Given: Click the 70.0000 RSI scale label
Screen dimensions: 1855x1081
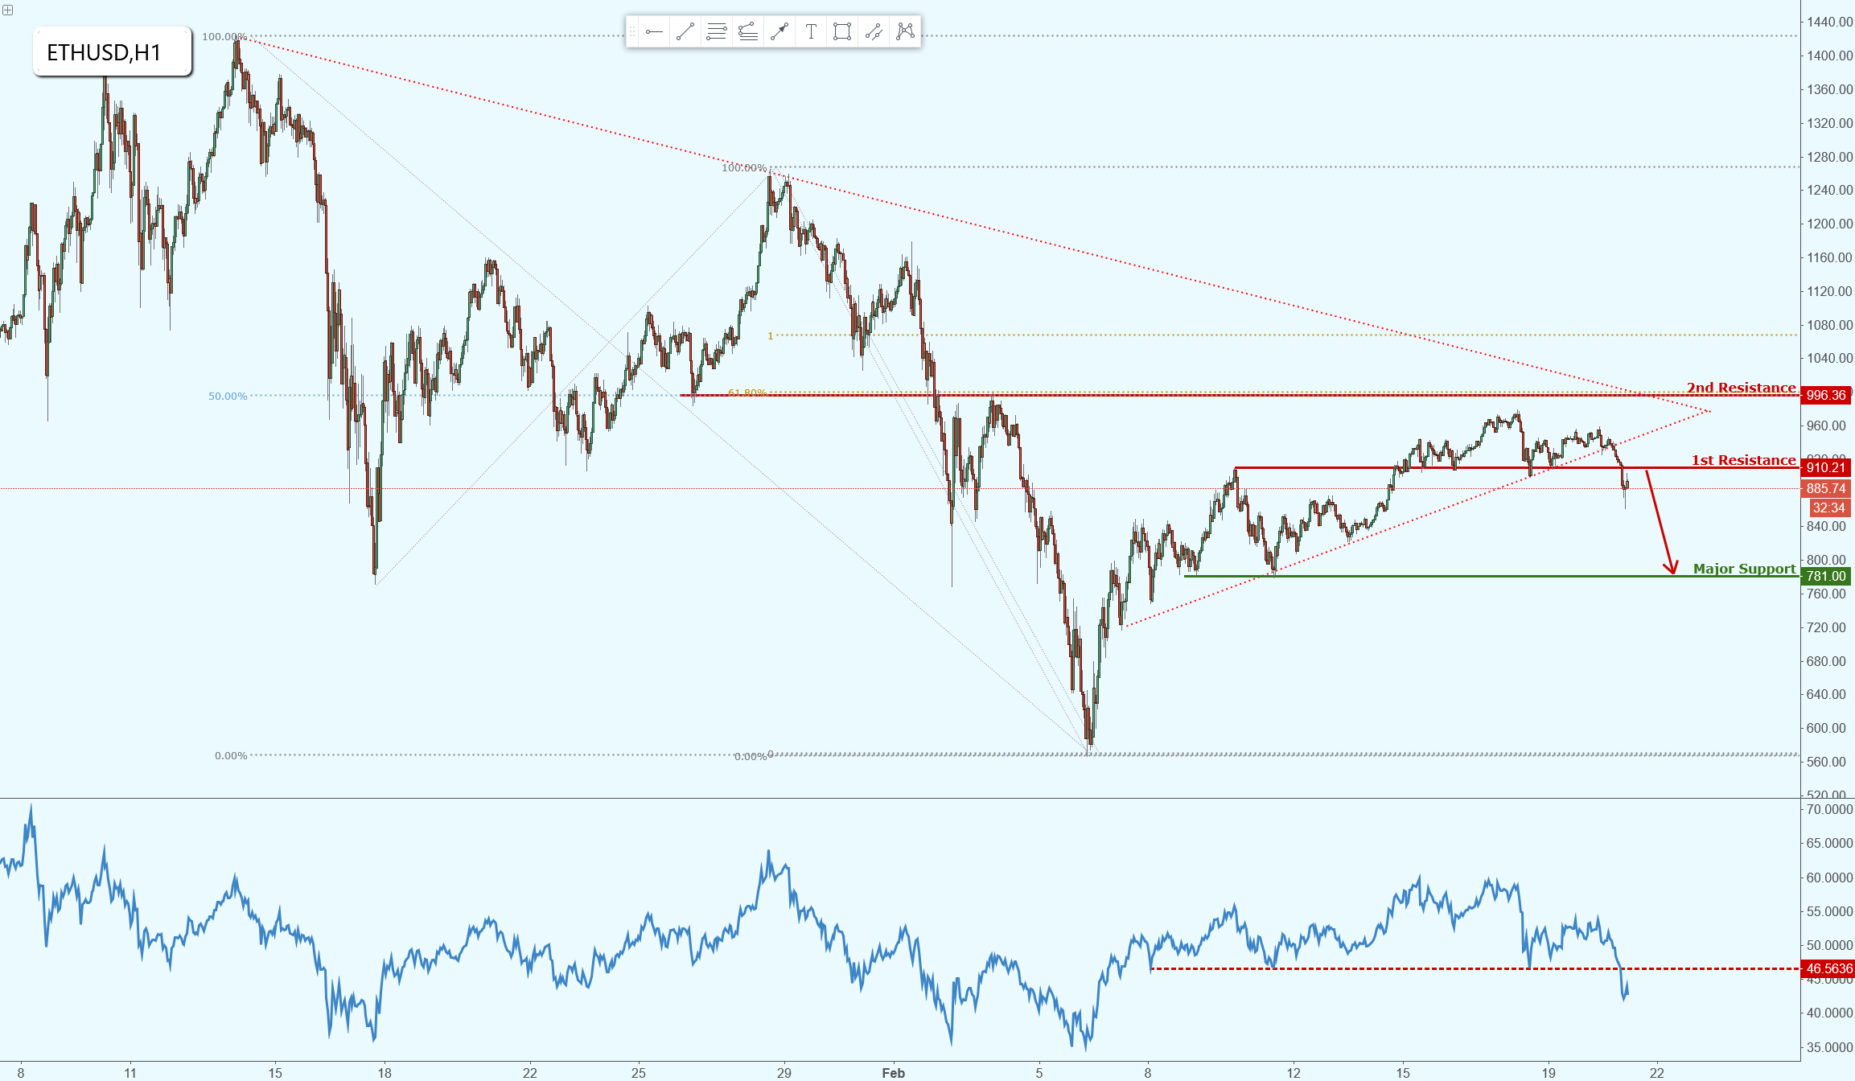Looking at the screenshot, I should (x=1829, y=809).
